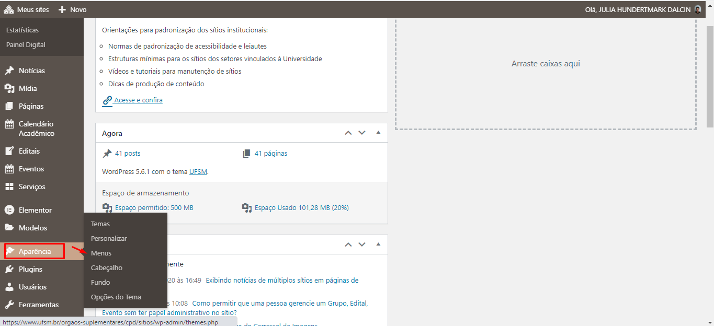
Task: Toggle the Agora panel collapse triangle
Action: click(x=378, y=133)
